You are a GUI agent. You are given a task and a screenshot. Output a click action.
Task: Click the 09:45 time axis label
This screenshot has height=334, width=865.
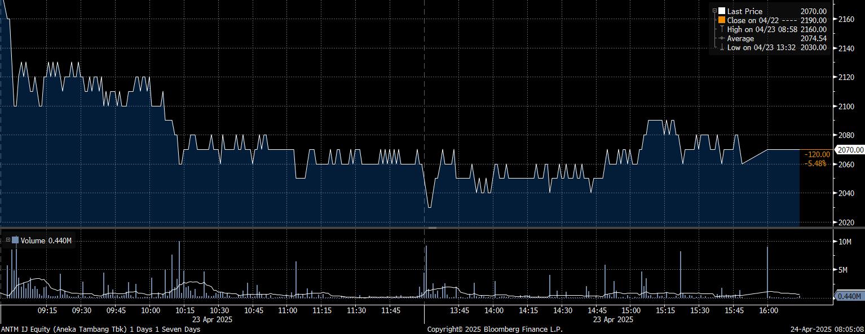point(116,311)
